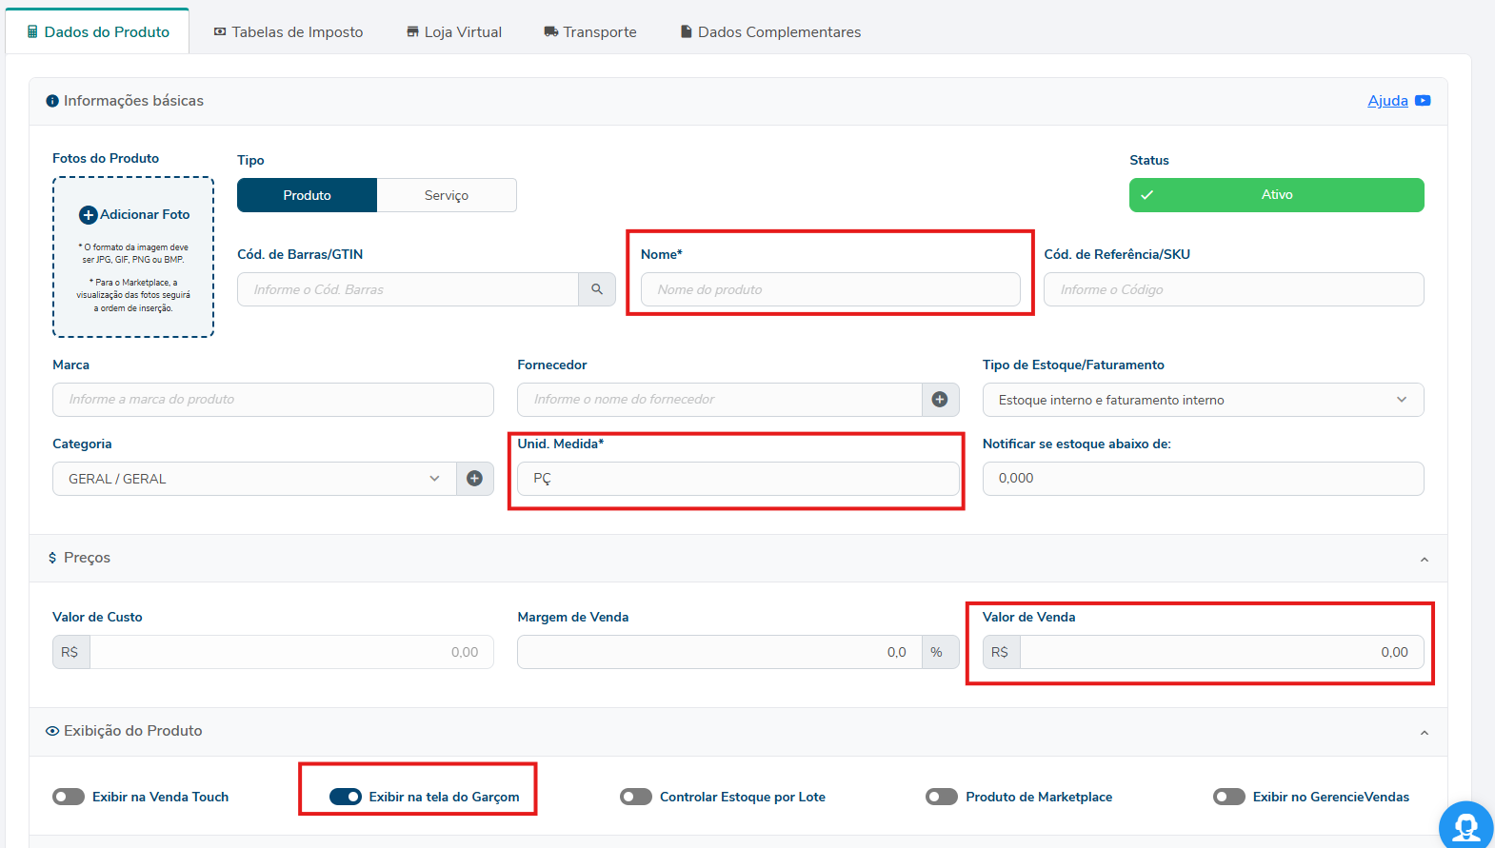Screen dimensions: 1495x848
Task: Open the Ajuda help link
Action: click(1387, 101)
